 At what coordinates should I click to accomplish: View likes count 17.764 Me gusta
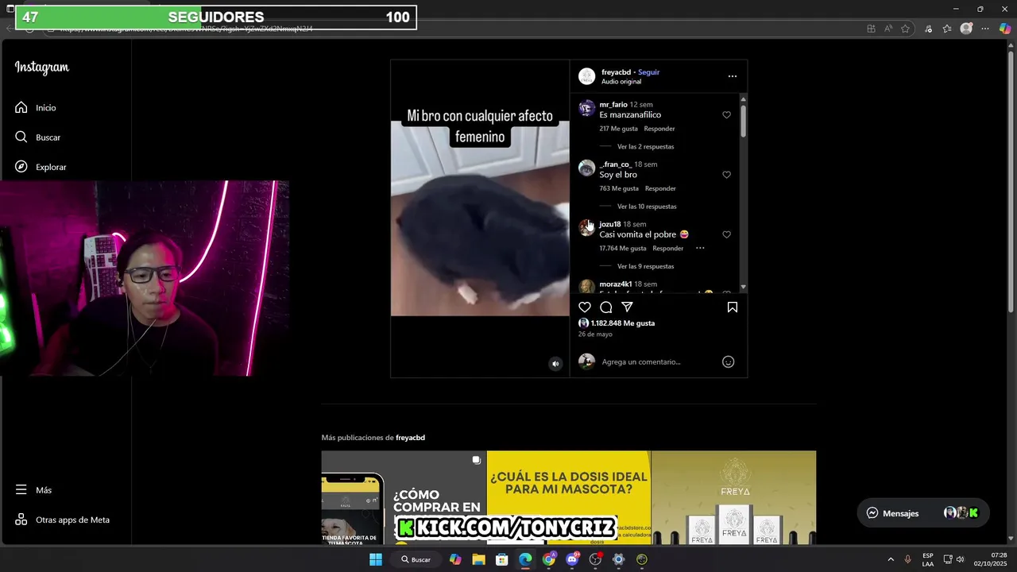click(x=623, y=248)
